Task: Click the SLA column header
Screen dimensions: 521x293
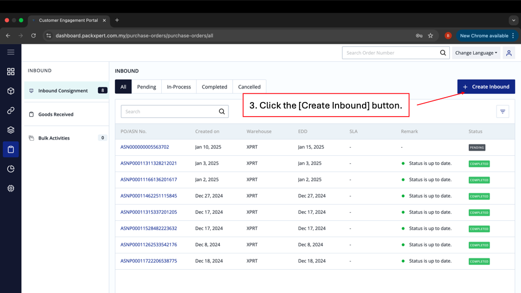Action: pyautogui.click(x=353, y=131)
